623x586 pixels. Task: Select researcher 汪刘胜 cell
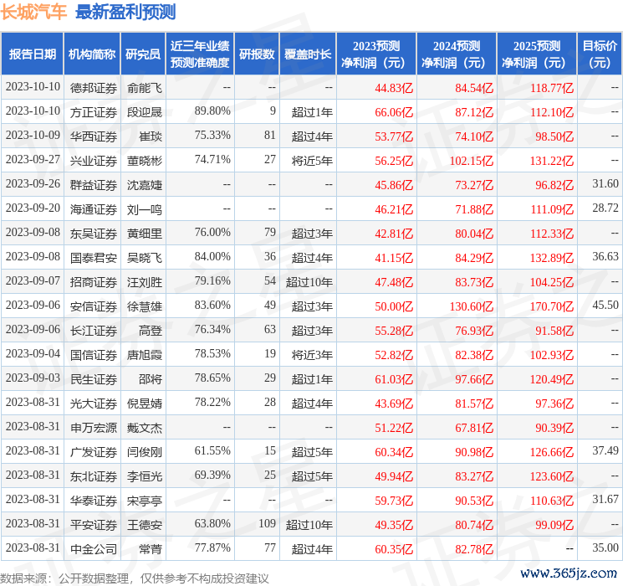144,282
